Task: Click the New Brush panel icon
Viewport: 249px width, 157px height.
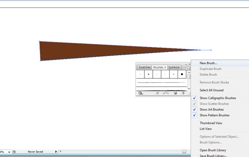Action: click(175, 93)
